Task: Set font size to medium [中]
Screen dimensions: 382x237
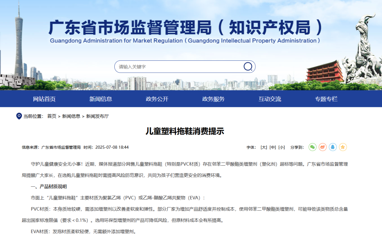Action: pos(273,147)
